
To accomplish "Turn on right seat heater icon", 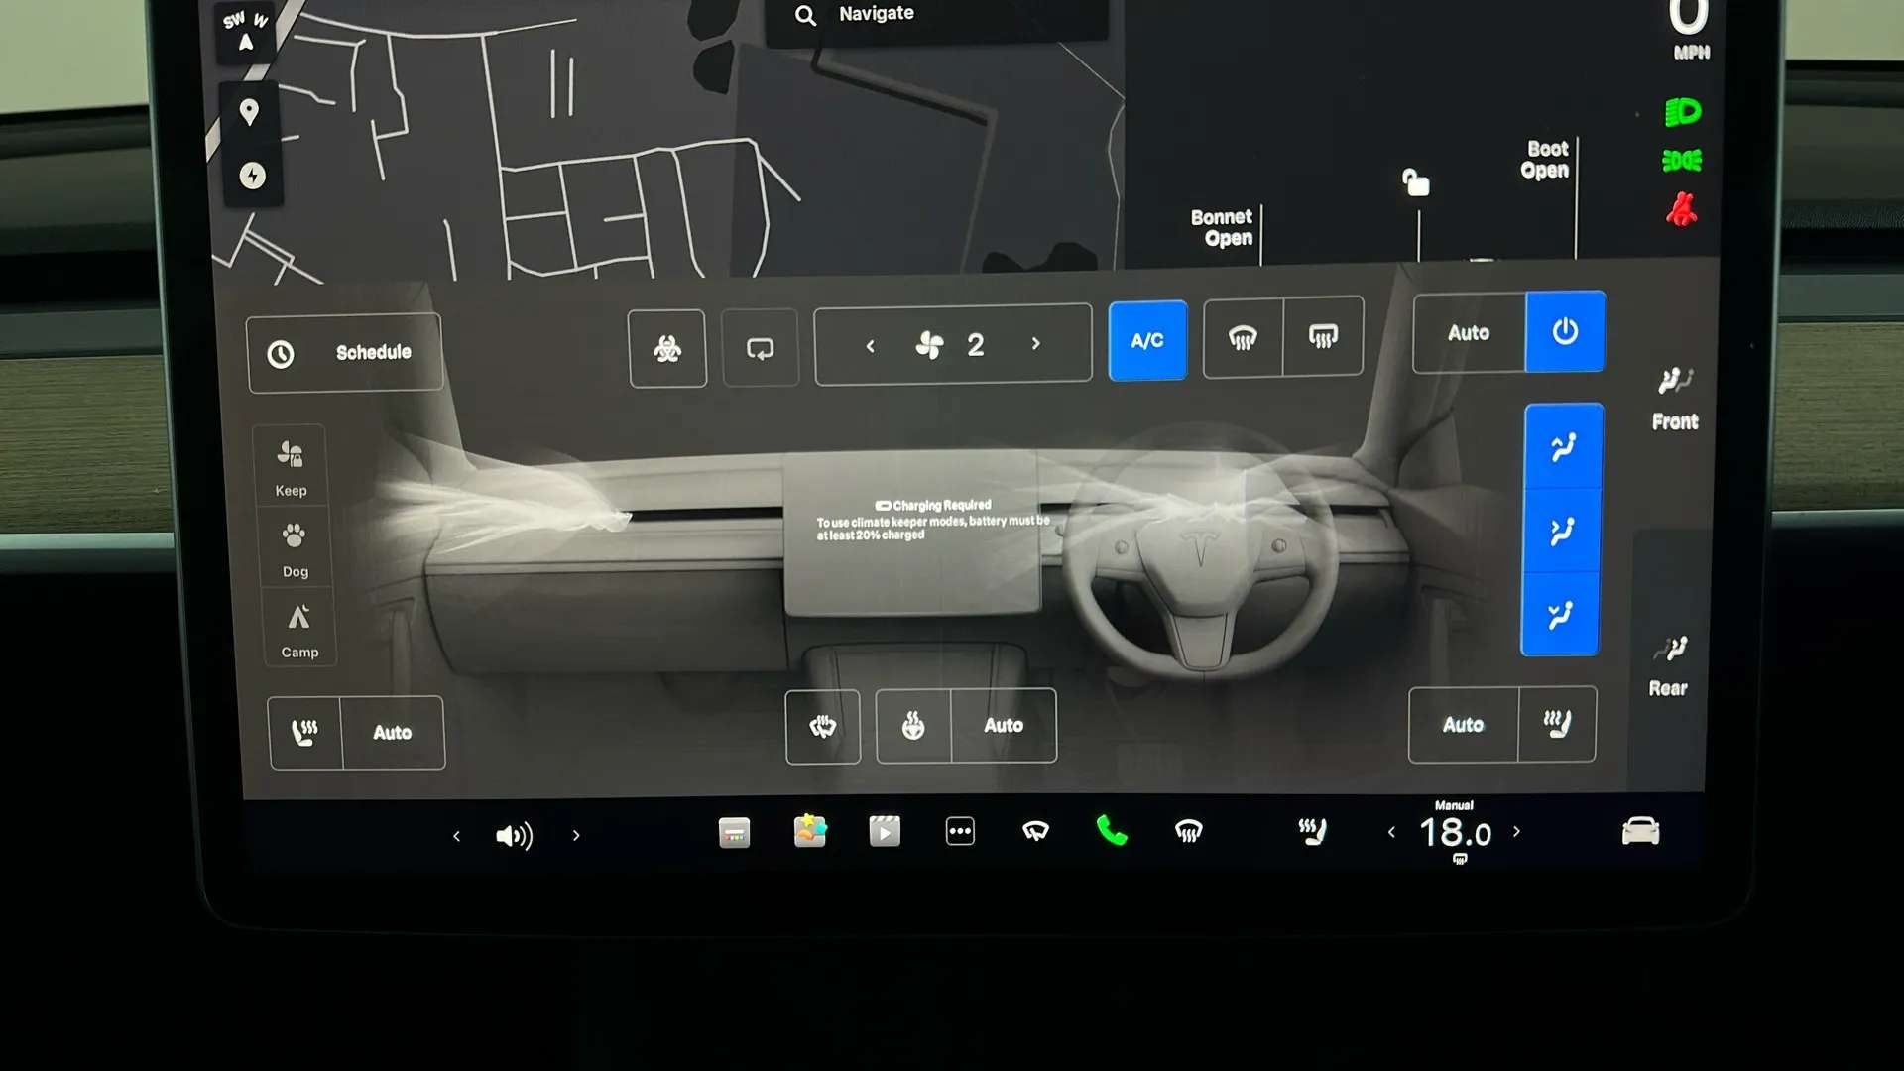I will 1557,724.
